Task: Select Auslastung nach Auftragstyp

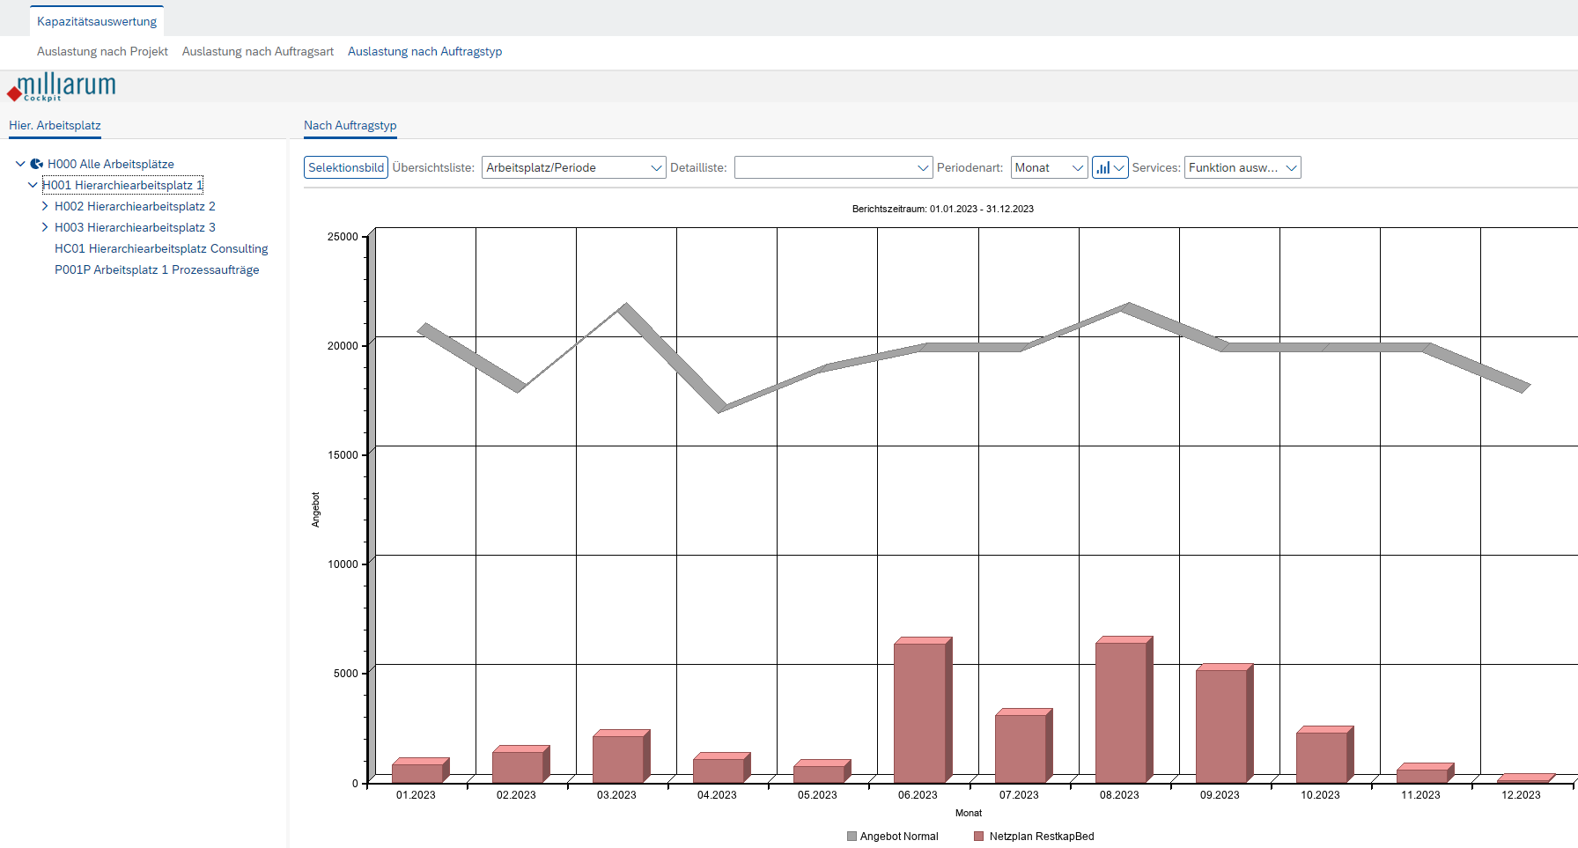Action: tap(424, 51)
